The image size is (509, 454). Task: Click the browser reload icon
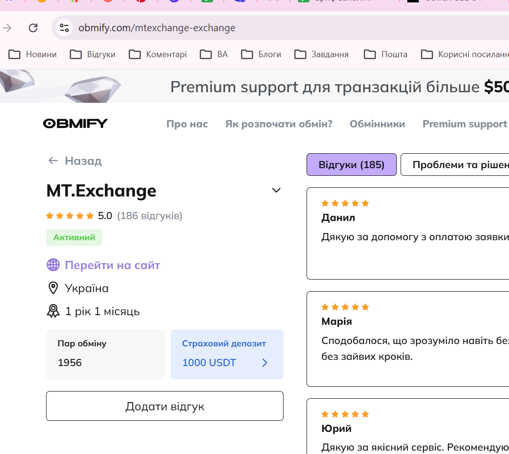click(33, 28)
